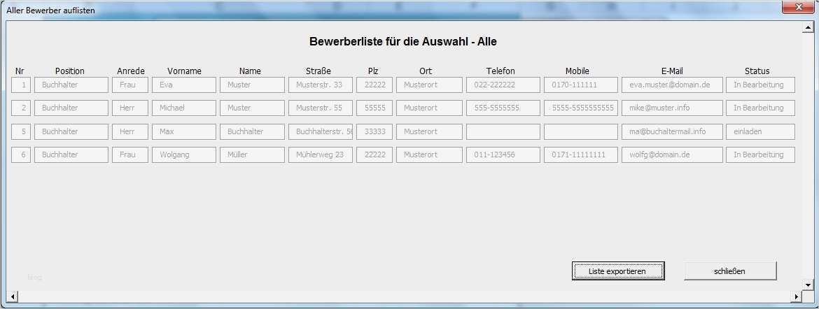Screen dimensions: 819x309
Task: Click the Plz field 55555
Action: [x=374, y=108]
